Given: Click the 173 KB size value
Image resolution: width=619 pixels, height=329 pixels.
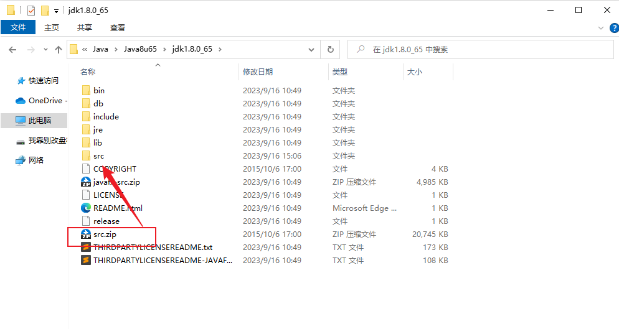Looking at the screenshot, I should pyautogui.click(x=435, y=248).
